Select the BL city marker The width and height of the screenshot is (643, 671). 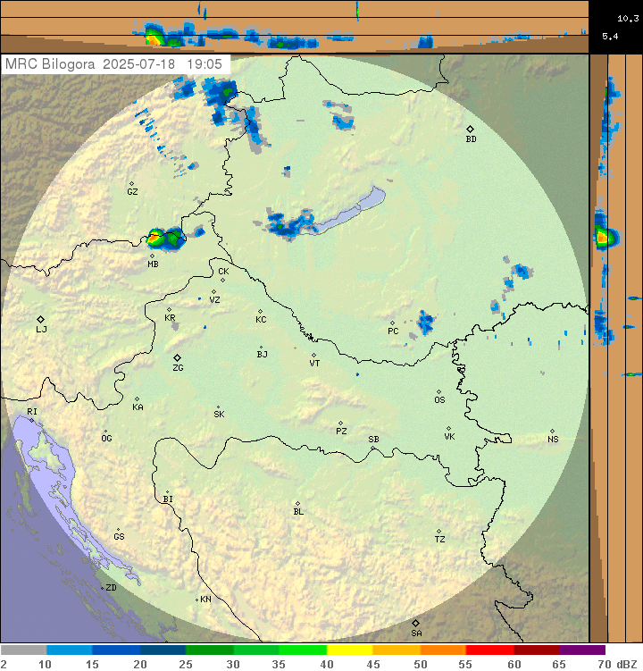[x=297, y=503]
